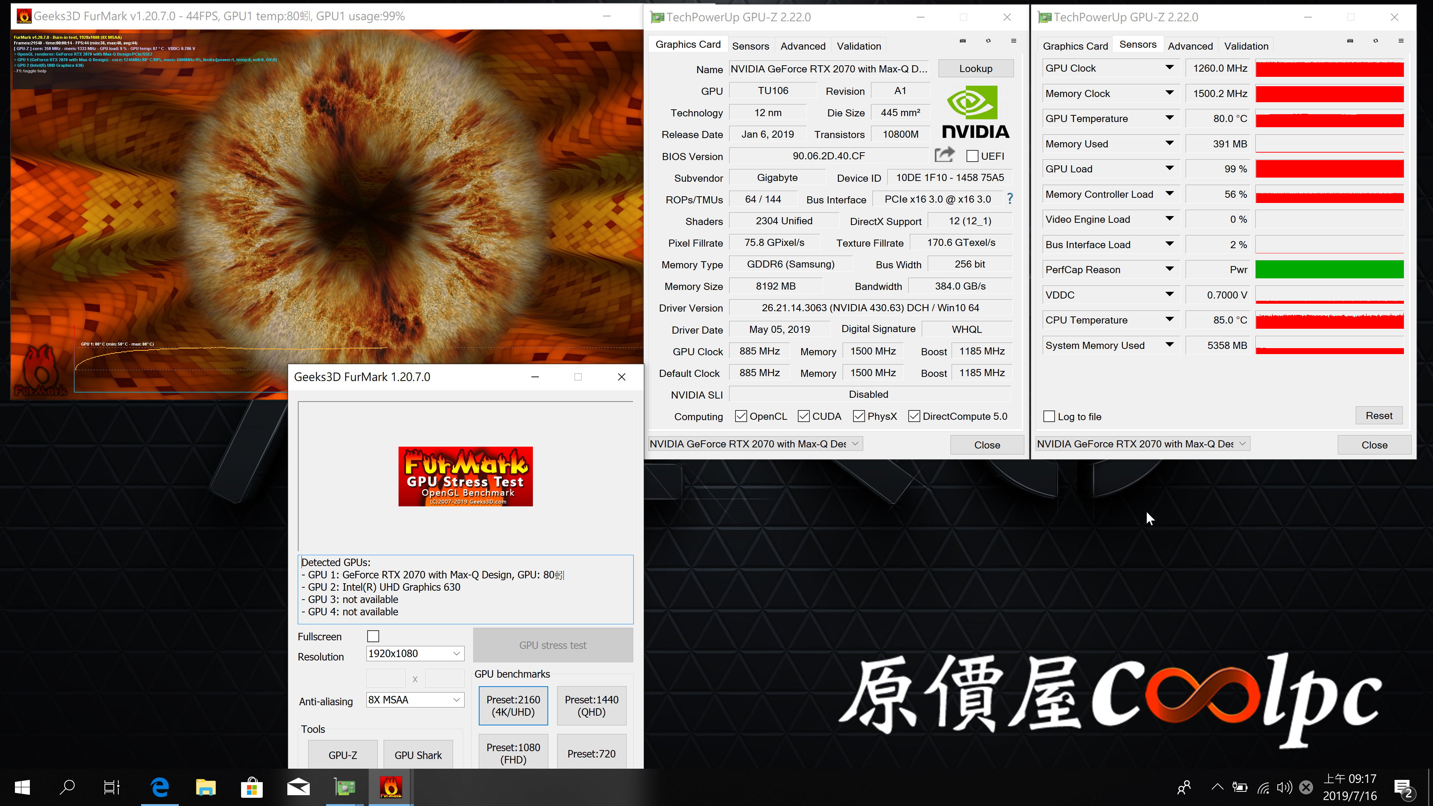Click the BIOS share/export arrow icon
The width and height of the screenshot is (1433, 806).
click(944, 154)
